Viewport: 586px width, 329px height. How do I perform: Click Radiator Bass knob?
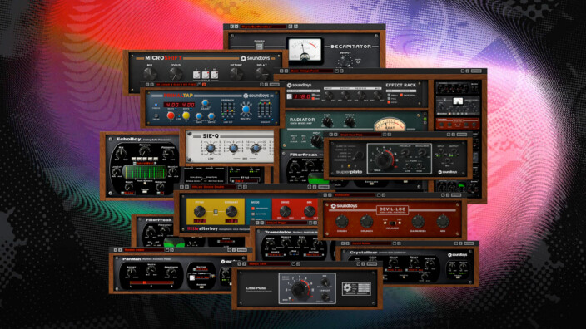[x=327, y=121]
